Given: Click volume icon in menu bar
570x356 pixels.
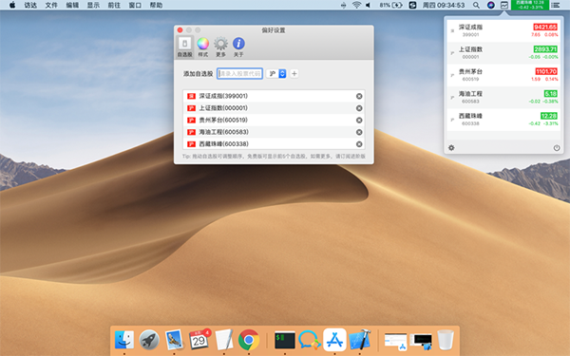Looking at the screenshot, I should tap(369, 5).
